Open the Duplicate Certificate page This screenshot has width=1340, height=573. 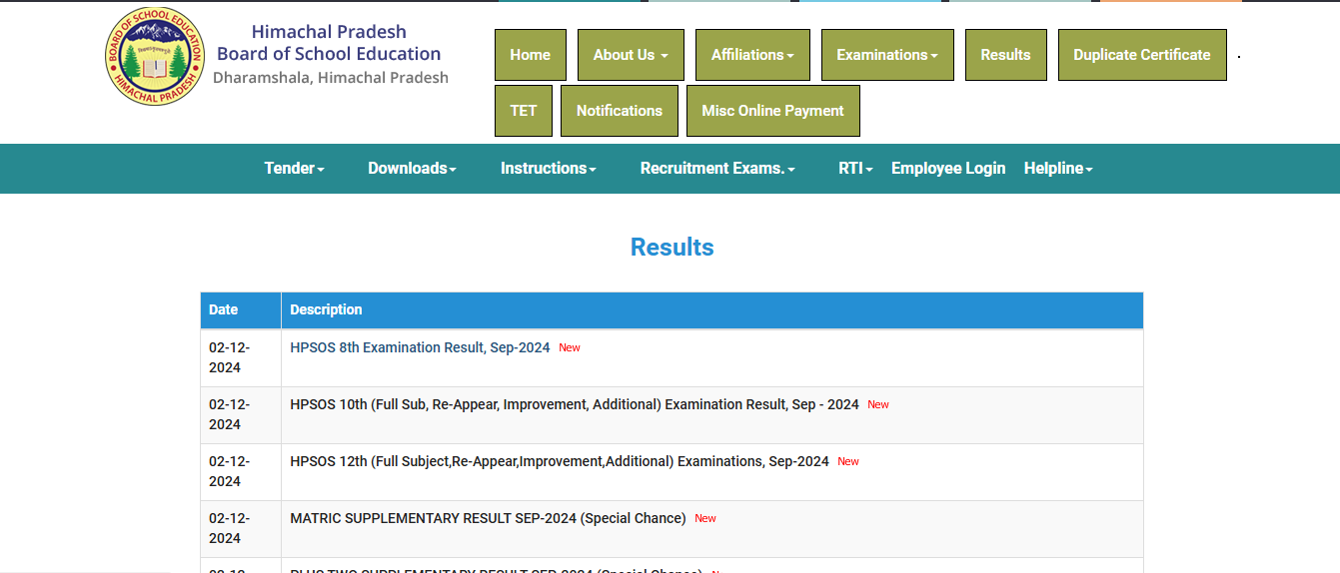click(x=1142, y=55)
